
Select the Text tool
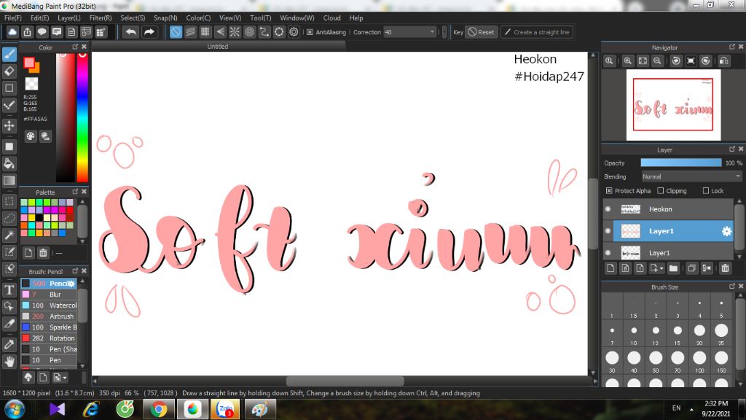[9, 289]
